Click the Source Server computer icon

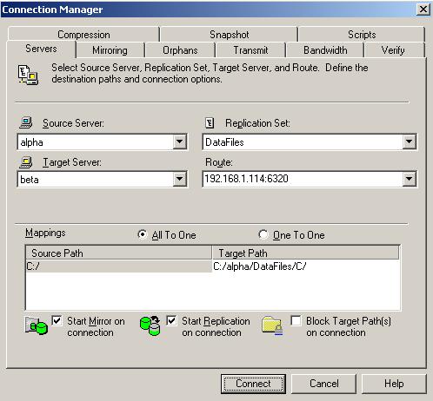coord(25,122)
